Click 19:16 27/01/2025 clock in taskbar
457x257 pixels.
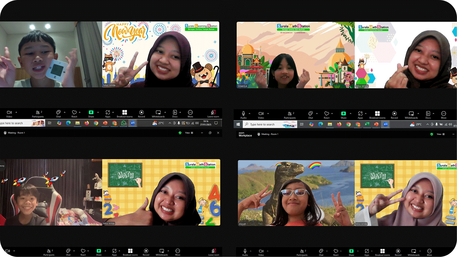point(205,123)
